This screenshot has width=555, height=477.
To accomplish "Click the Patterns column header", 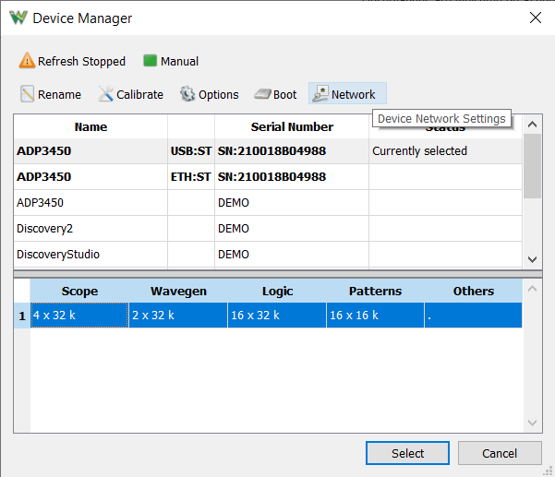I will (375, 291).
